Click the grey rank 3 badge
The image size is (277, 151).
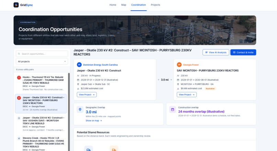pyautogui.click(x=19, y=118)
